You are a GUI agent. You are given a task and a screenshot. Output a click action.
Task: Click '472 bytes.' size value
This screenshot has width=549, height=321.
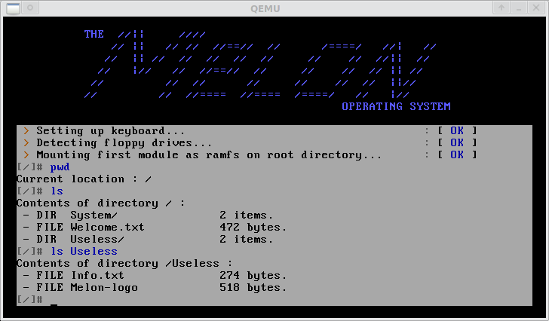[253, 228]
